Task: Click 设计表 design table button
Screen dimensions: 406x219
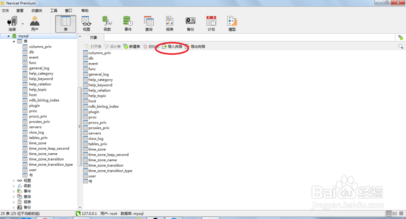Action: coord(112,47)
